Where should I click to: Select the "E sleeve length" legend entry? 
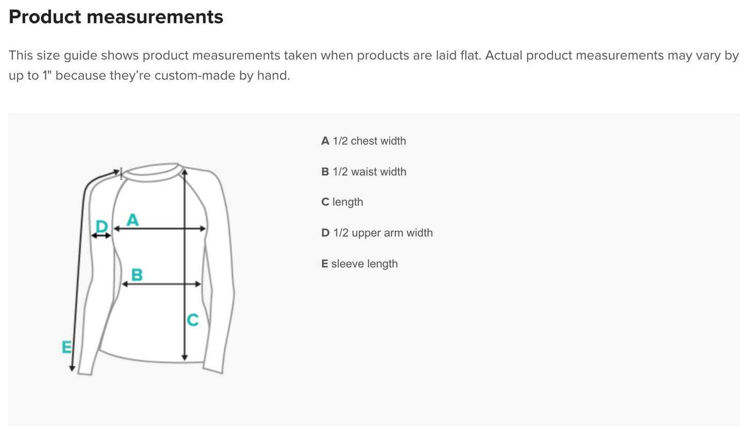(359, 264)
